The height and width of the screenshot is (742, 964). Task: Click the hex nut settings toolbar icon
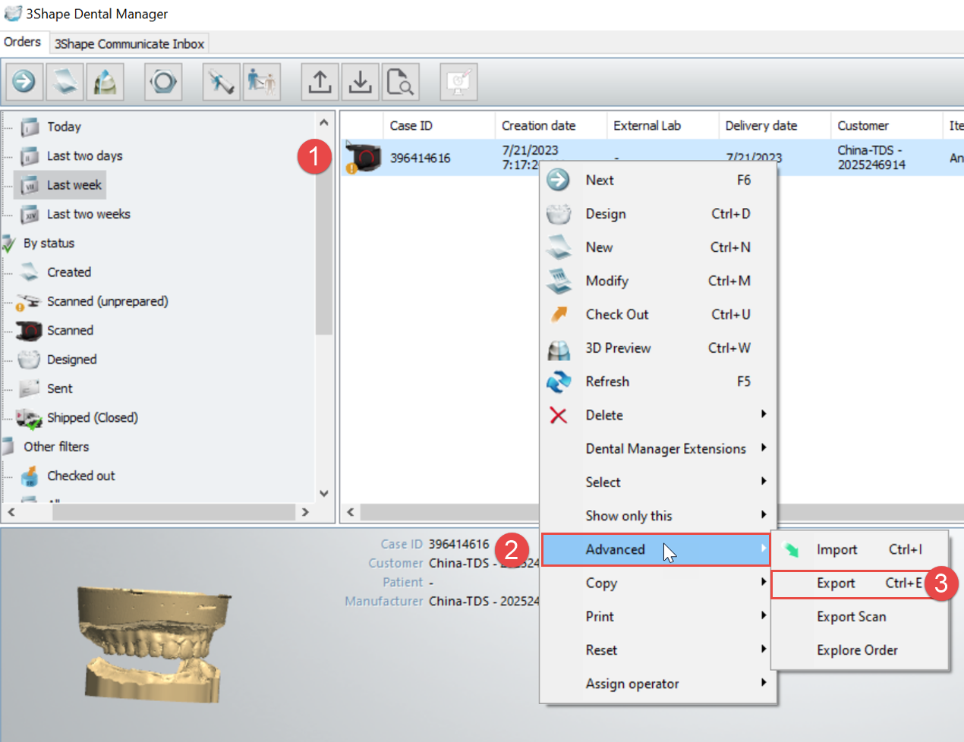click(163, 81)
